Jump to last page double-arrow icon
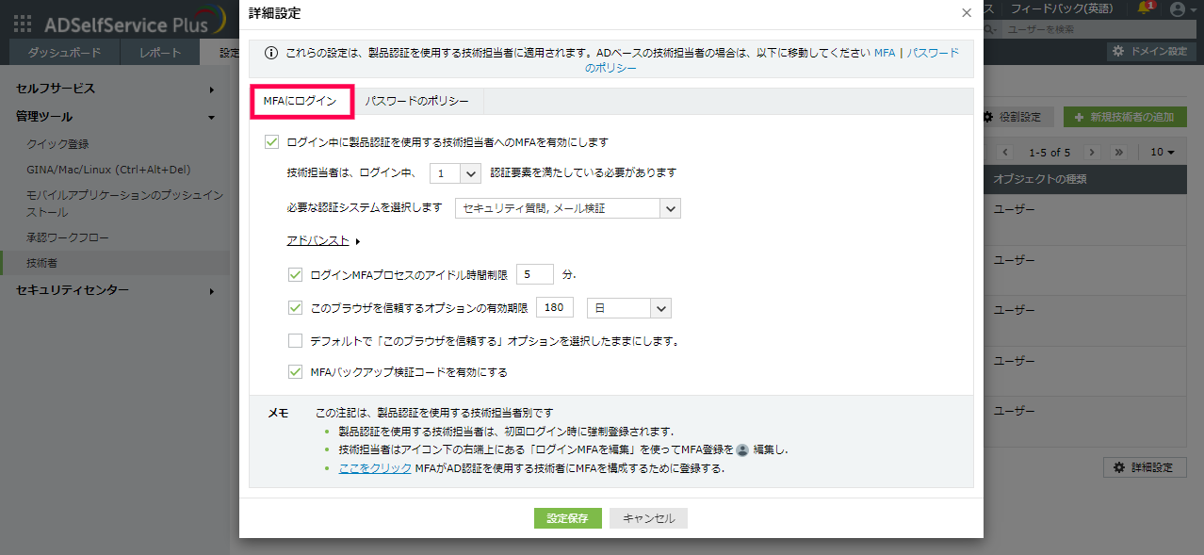Screen dimensions: 1204x555 click(1119, 152)
